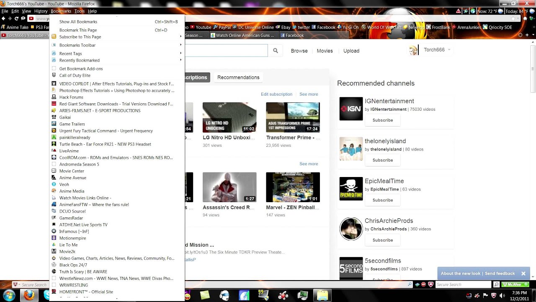This screenshot has width=536, height=302.
Task: Open the Veoh bookmark
Action: pos(117,185)
